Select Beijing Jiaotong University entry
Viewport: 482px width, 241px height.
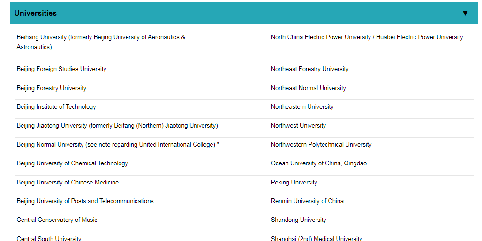coord(117,126)
